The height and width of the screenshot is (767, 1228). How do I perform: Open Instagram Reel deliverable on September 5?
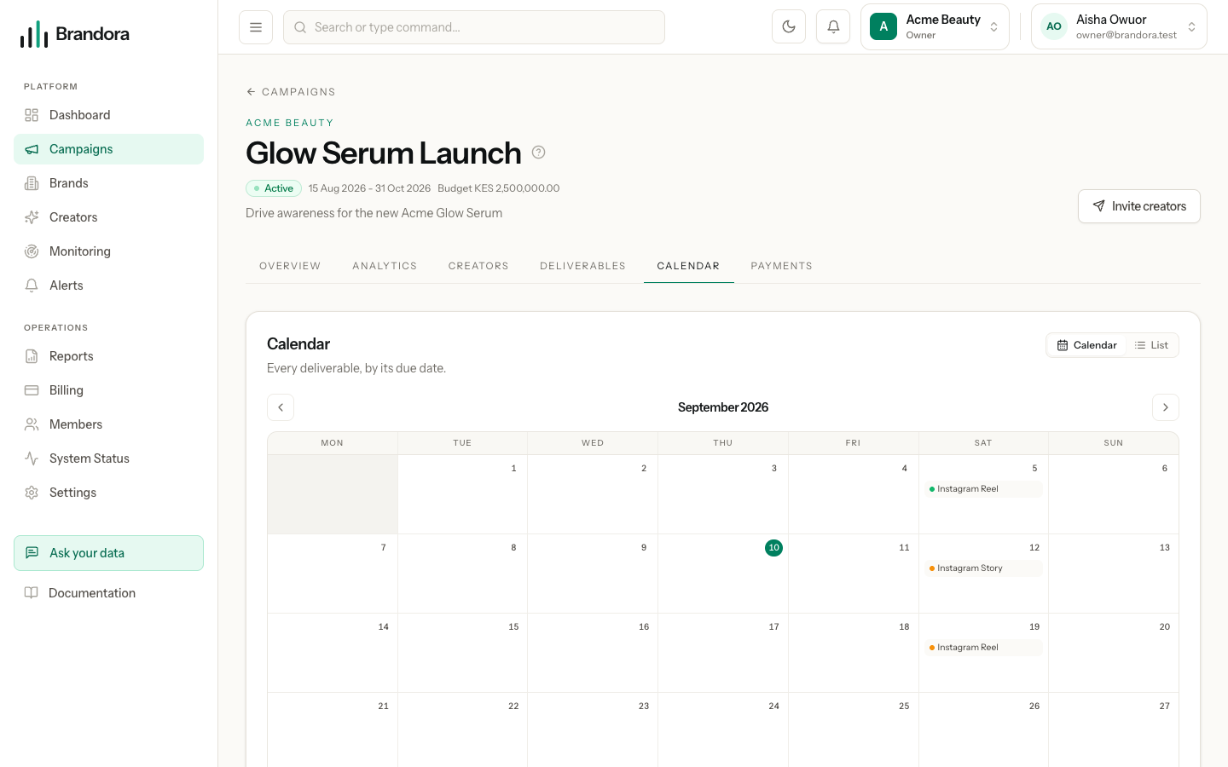[x=983, y=489]
